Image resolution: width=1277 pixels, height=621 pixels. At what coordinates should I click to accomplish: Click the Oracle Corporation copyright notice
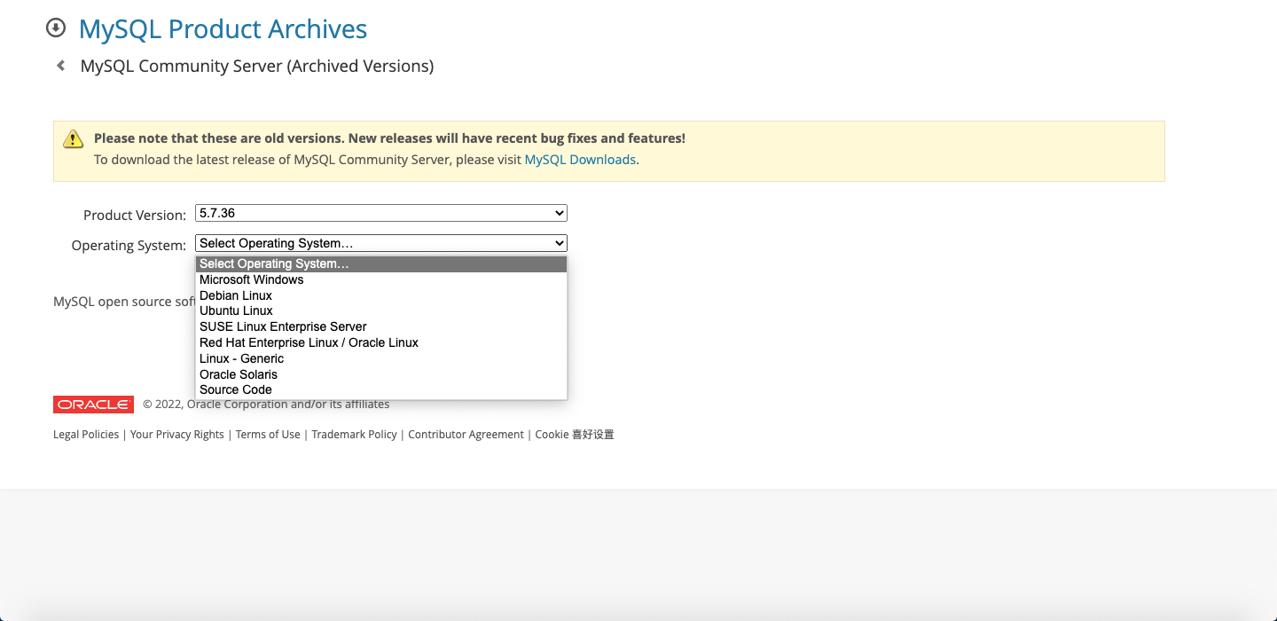pos(266,405)
